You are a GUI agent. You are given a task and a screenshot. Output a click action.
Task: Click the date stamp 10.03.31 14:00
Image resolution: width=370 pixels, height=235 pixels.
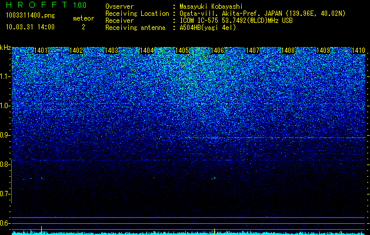coord(31,27)
